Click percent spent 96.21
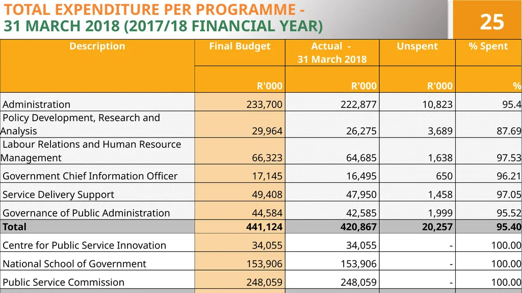Image resolution: width=522 pixels, height=293 pixels. (x=509, y=176)
